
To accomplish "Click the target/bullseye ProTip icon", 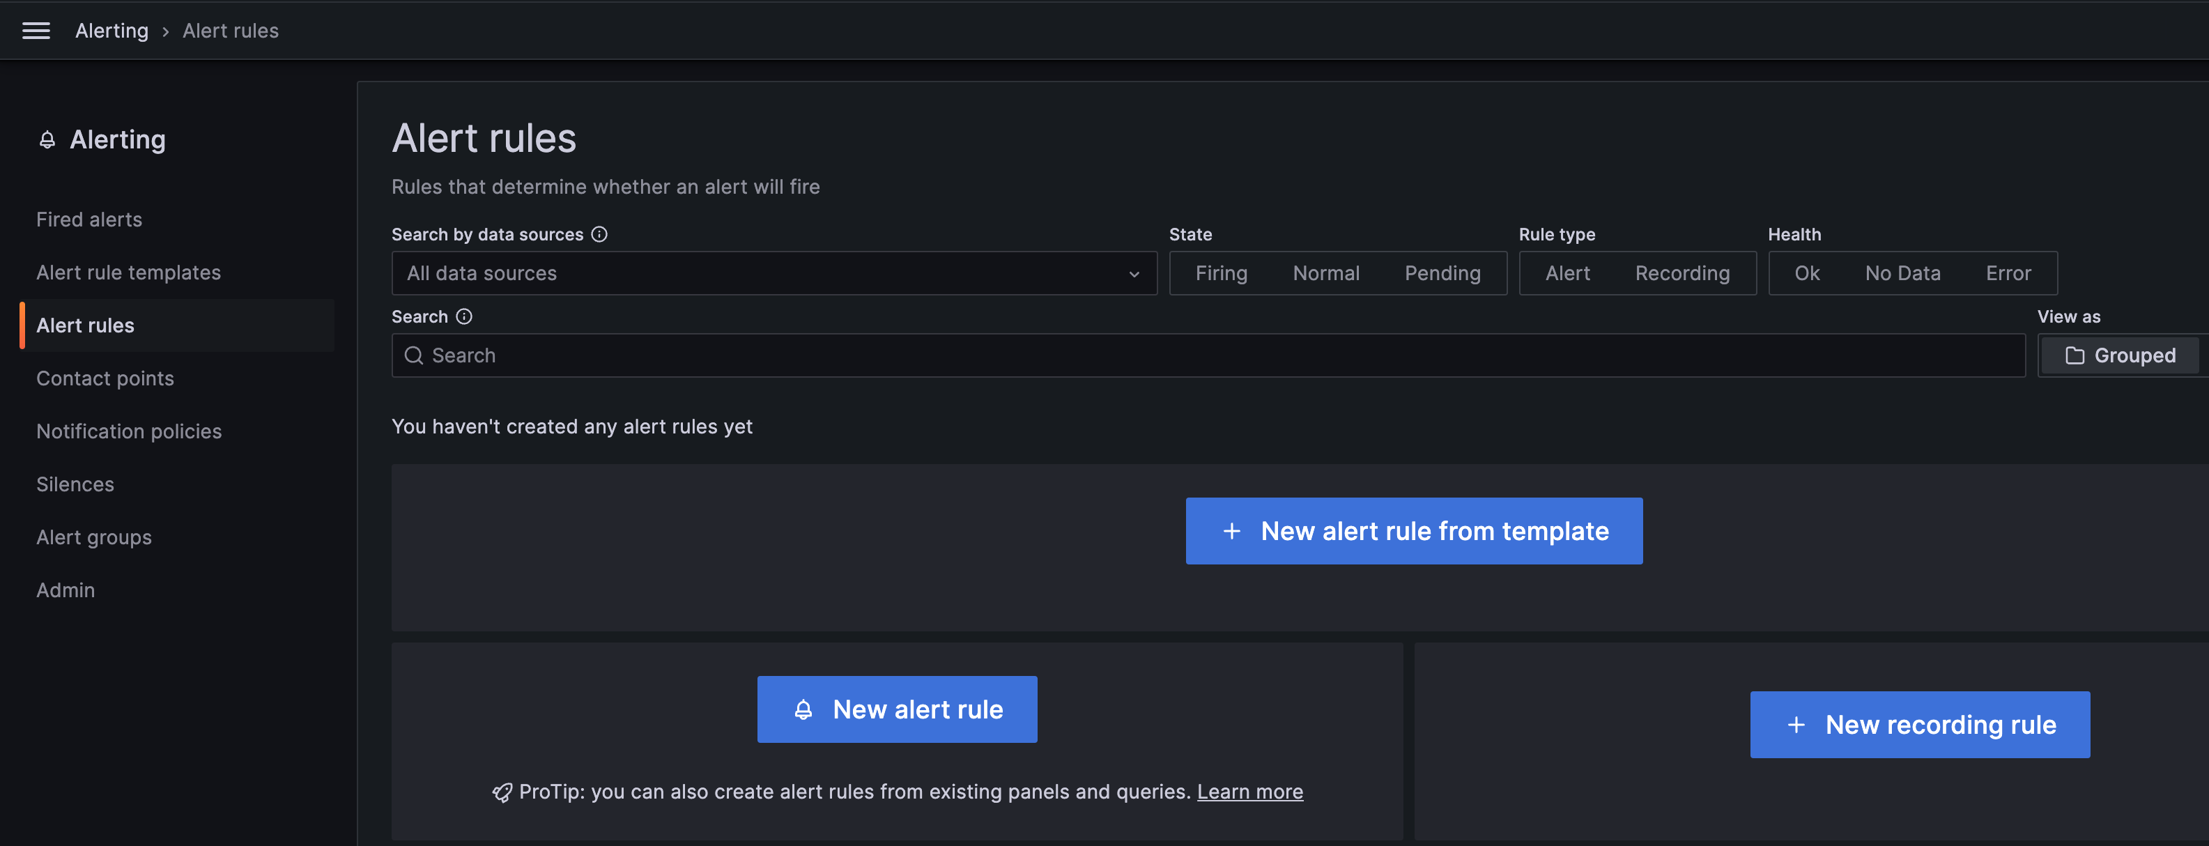I will (502, 792).
